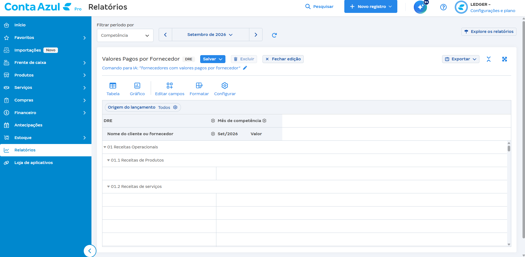Image resolution: width=525 pixels, height=257 pixels.
Task: Open the Novo registro dropdown
Action: click(371, 7)
